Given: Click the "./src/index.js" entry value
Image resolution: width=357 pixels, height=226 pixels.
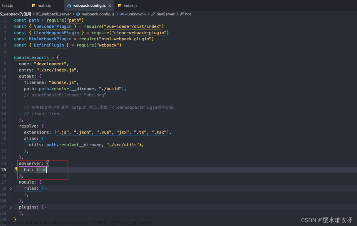Looking at the screenshot, I should pyautogui.click(x=56, y=70).
